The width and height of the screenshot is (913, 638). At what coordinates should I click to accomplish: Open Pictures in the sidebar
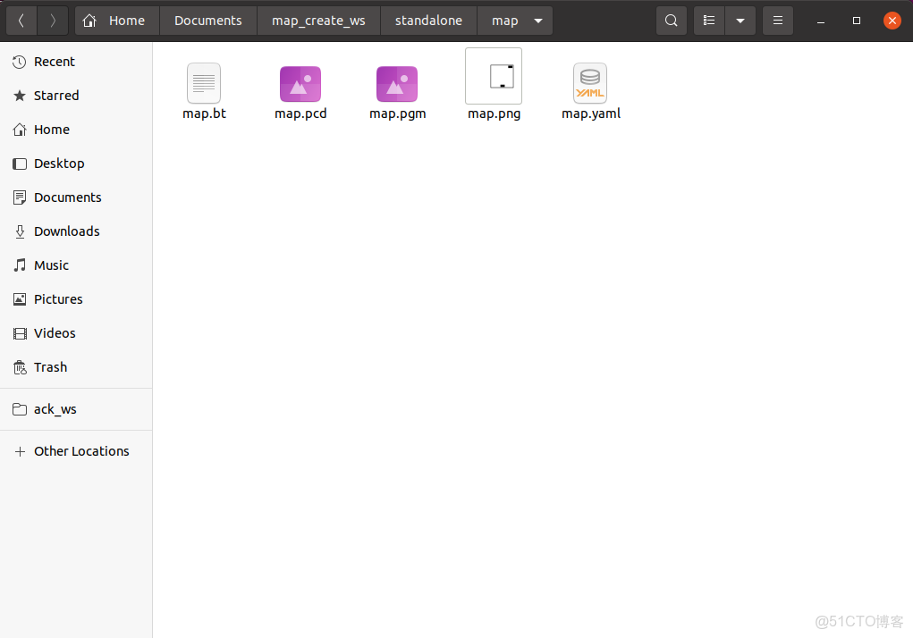click(76, 299)
